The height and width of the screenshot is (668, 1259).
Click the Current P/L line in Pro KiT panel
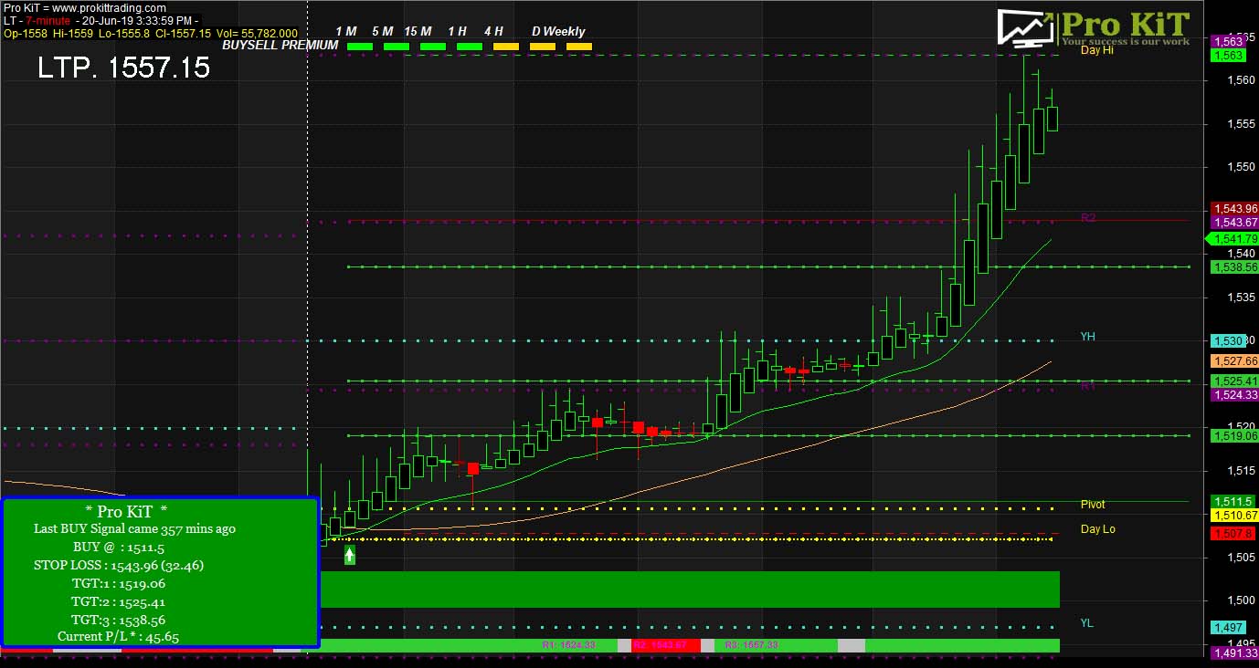[118, 637]
